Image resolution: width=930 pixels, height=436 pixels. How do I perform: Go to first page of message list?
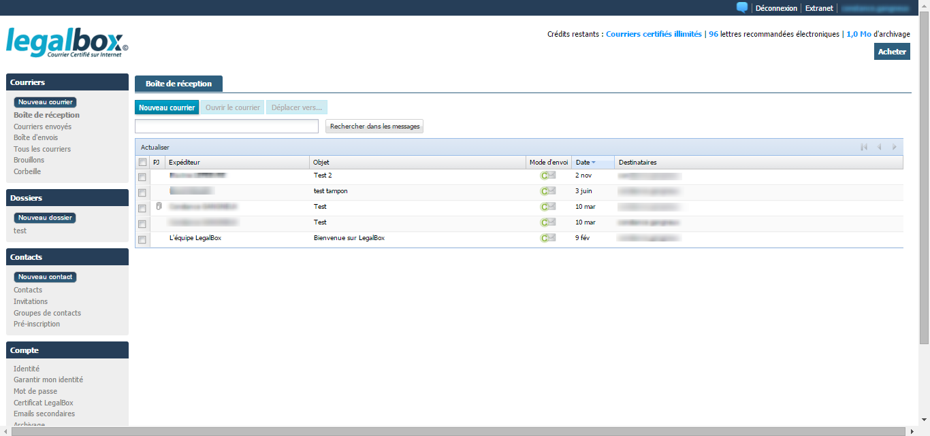click(x=864, y=147)
